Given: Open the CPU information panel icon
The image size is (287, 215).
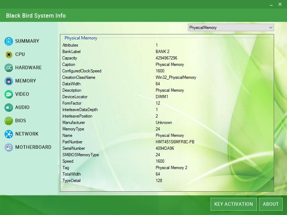Looking at the screenshot, I should [x=9, y=54].
